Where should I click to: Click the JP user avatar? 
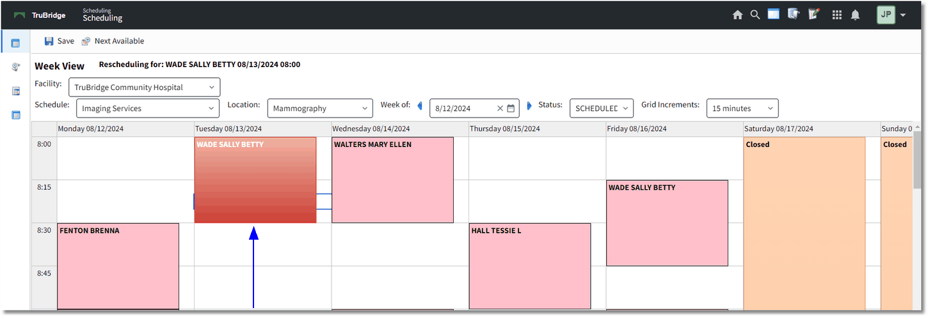point(886,15)
